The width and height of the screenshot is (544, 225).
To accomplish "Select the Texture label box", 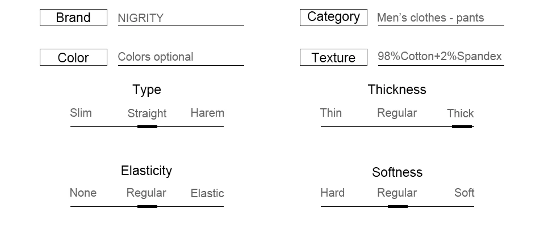I will (x=333, y=57).
